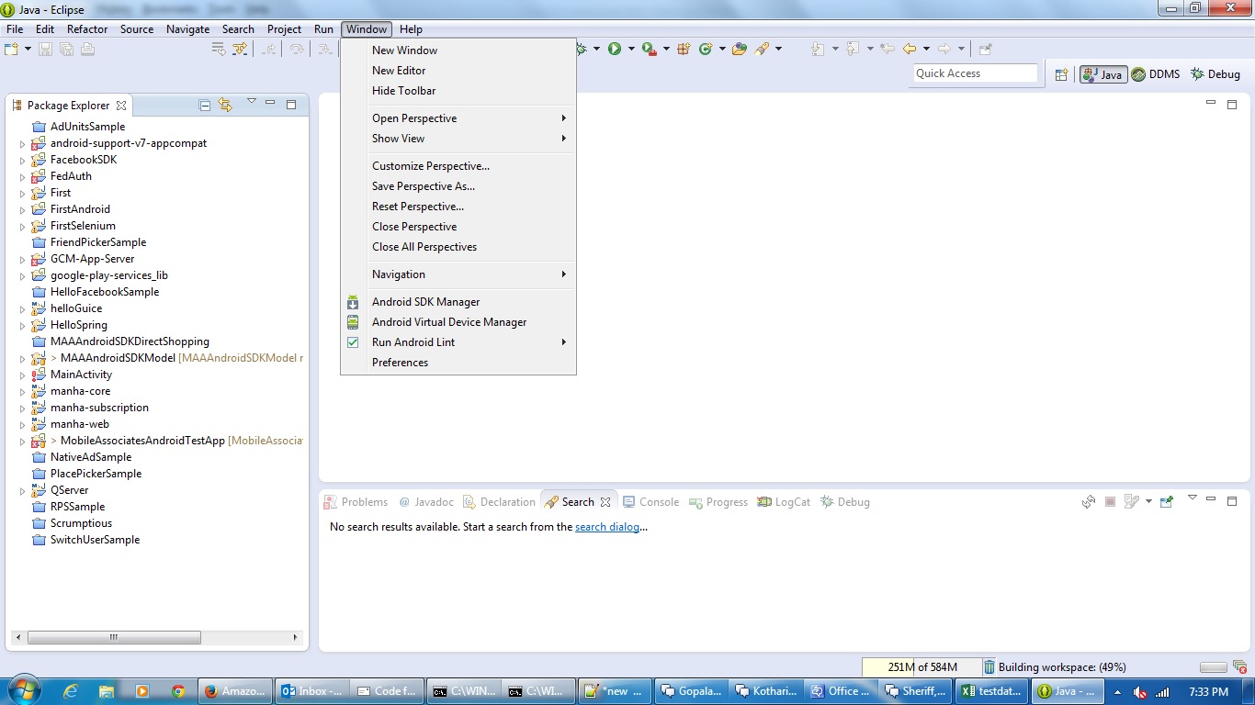Collapse all projects in Package Explorer

pyautogui.click(x=204, y=105)
